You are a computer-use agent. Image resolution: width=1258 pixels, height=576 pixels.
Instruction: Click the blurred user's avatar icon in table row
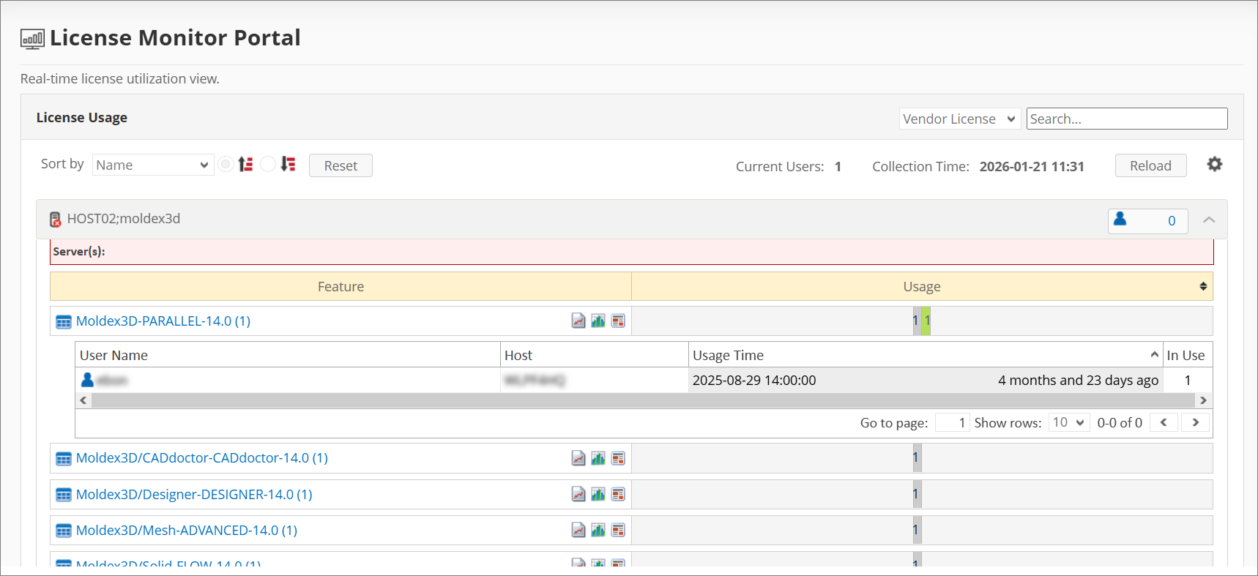coord(87,380)
